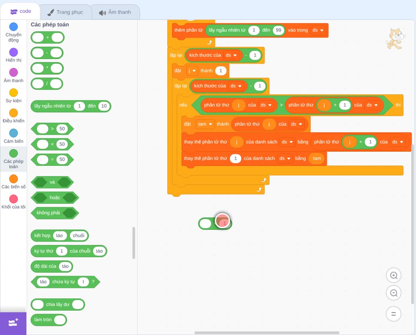Open the Khối của tôi category
Image resolution: width=416 pixels, height=335 pixels.
coord(13,202)
